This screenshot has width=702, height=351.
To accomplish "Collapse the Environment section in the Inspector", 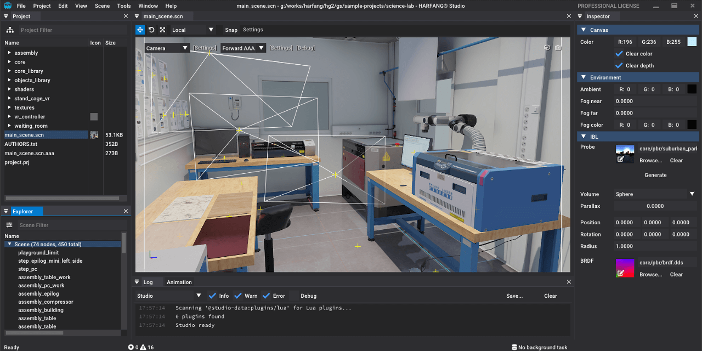I will tap(583, 77).
